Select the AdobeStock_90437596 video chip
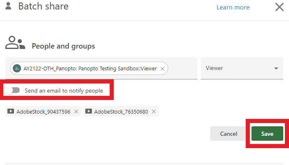 click(43, 112)
